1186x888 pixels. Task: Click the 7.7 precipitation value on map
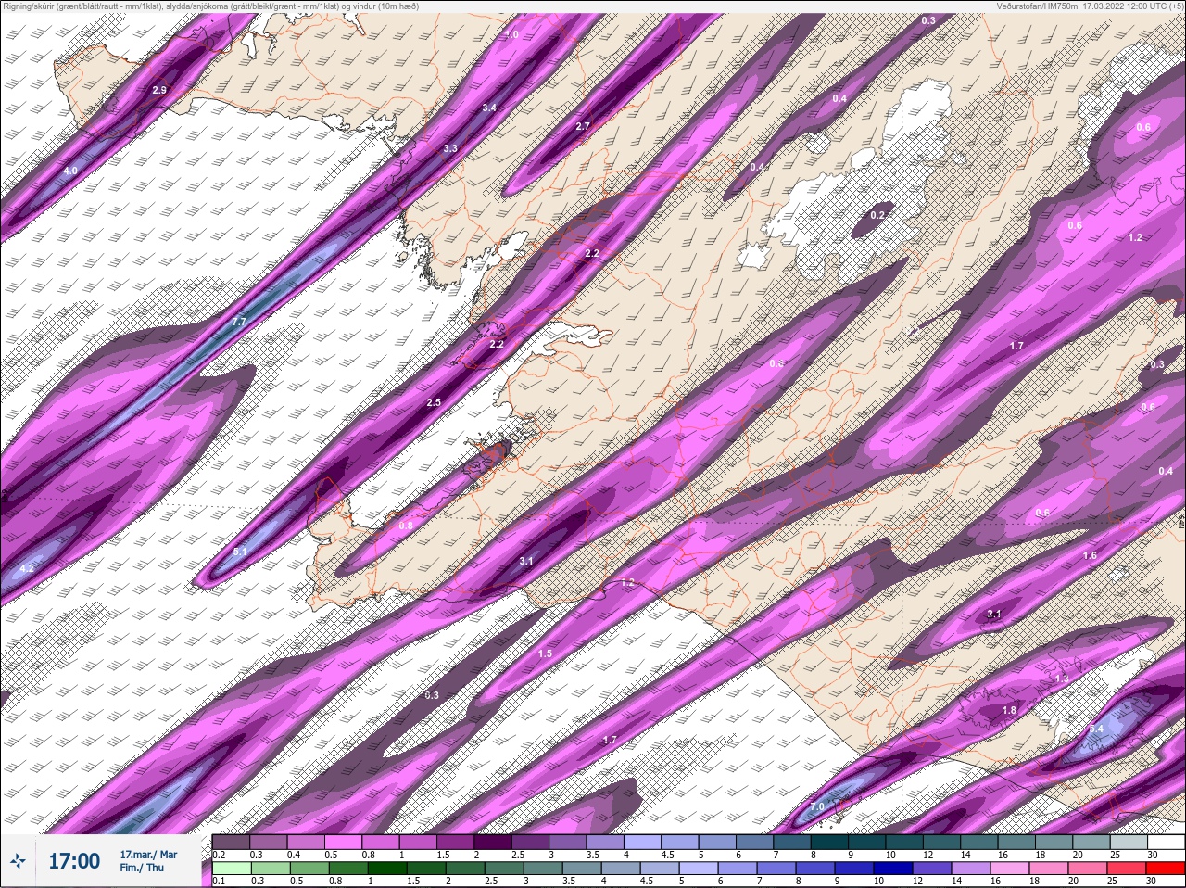[238, 322]
